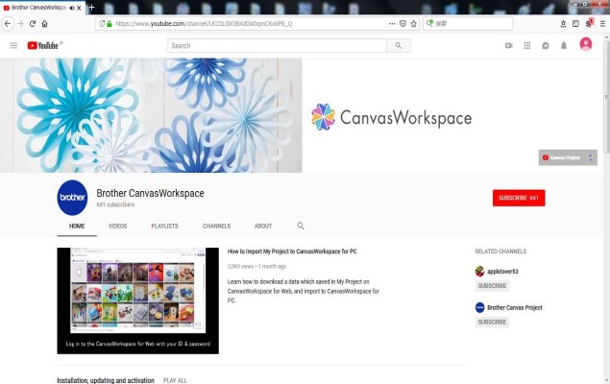Click 'RELATED CHANNELS' heading text
This screenshot has width=610, height=384.
(500, 252)
